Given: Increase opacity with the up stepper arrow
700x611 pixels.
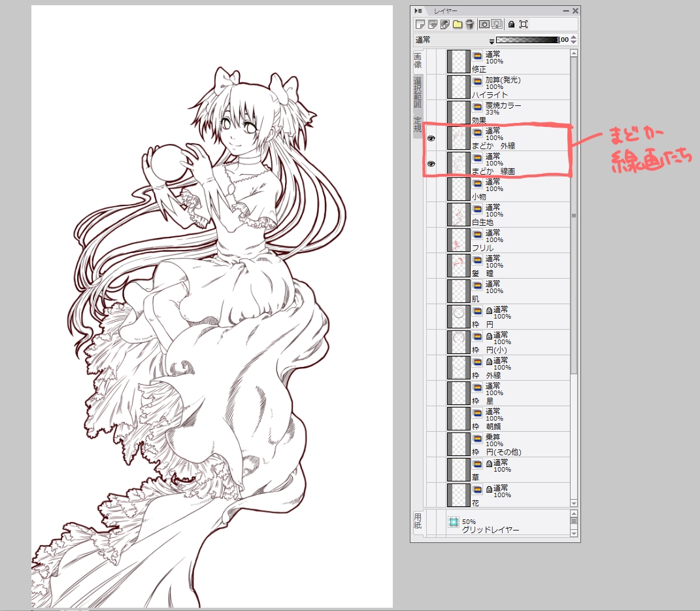Looking at the screenshot, I should point(574,37).
